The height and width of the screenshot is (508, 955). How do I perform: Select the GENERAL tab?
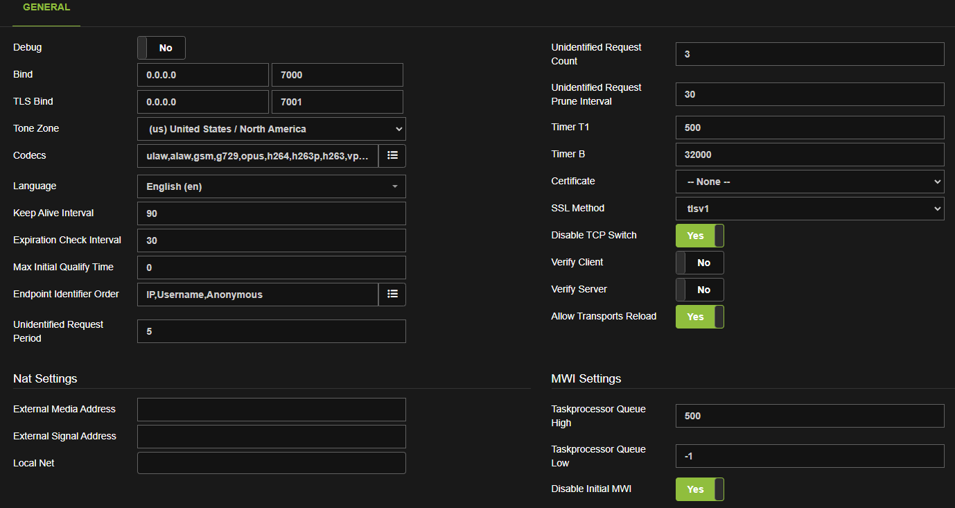point(46,8)
